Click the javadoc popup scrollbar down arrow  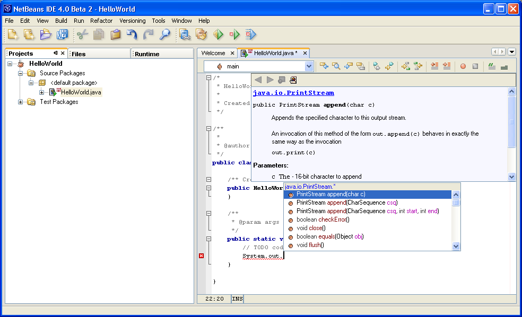coord(512,177)
